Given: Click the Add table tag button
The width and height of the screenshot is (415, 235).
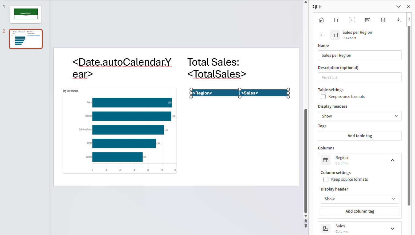Looking at the screenshot, I should click(359, 136).
